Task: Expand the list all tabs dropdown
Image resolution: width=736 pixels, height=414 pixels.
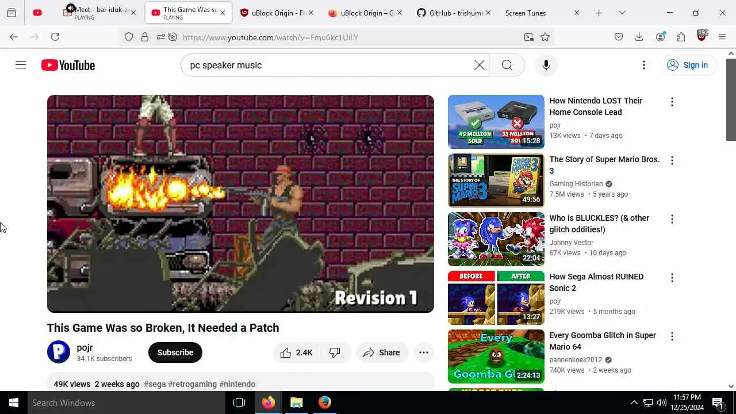Action: tap(622, 13)
